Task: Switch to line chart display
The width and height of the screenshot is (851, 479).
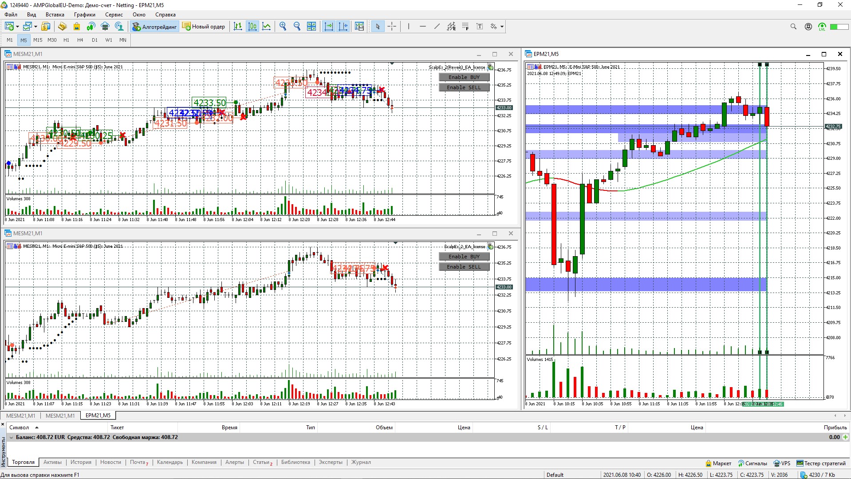Action: (x=266, y=27)
